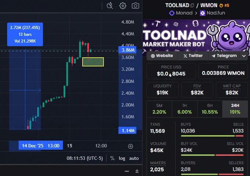Click the VOLUME $45K value

pos(157,150)
